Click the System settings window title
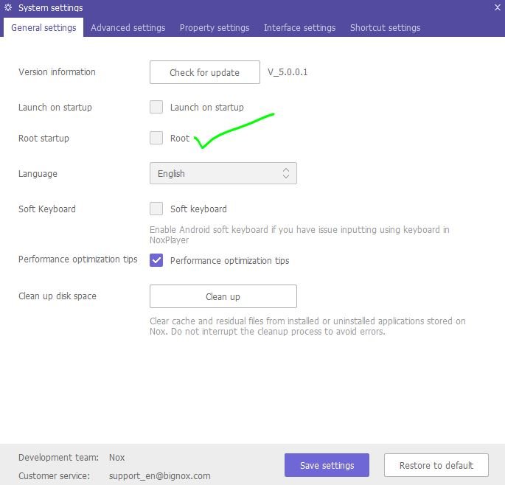Image resolution: width=505 pixels, height=485 pixels. coord(51,7)
